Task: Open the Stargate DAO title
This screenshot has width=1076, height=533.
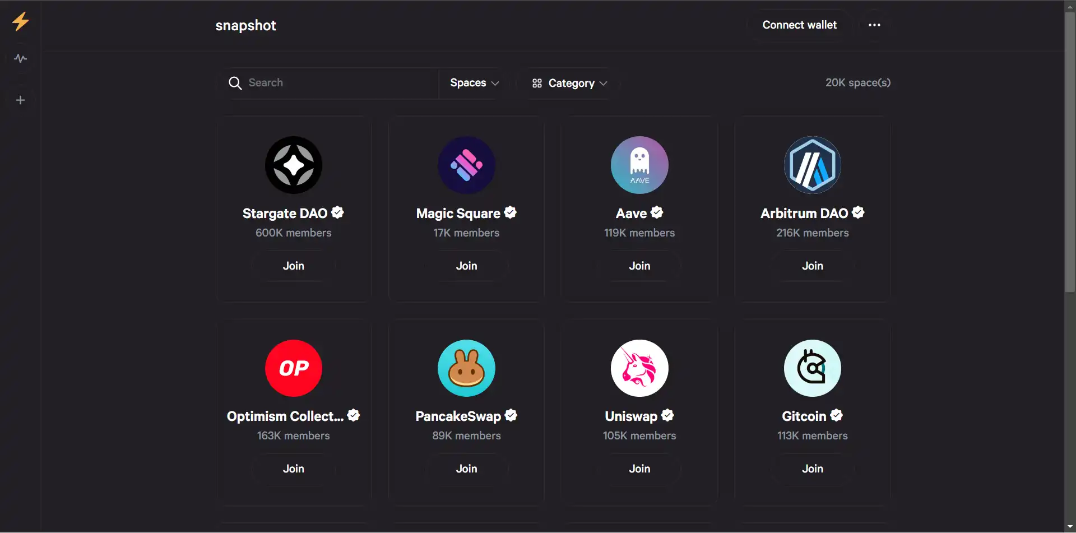Action: [285, 214]
